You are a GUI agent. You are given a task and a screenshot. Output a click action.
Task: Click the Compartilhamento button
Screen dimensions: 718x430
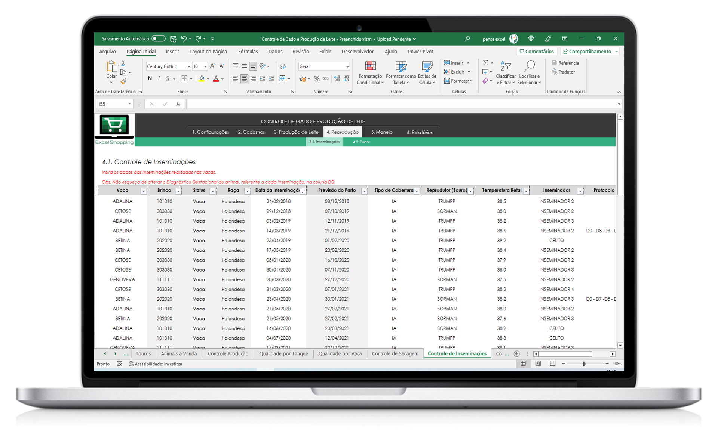tap(587, 52)
